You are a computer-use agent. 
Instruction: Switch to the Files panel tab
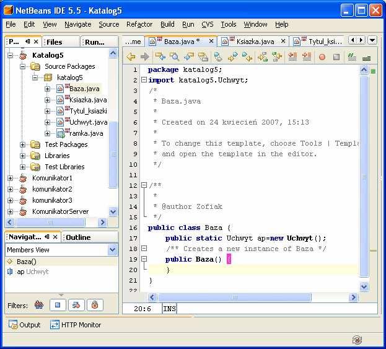tap(54, 42)
